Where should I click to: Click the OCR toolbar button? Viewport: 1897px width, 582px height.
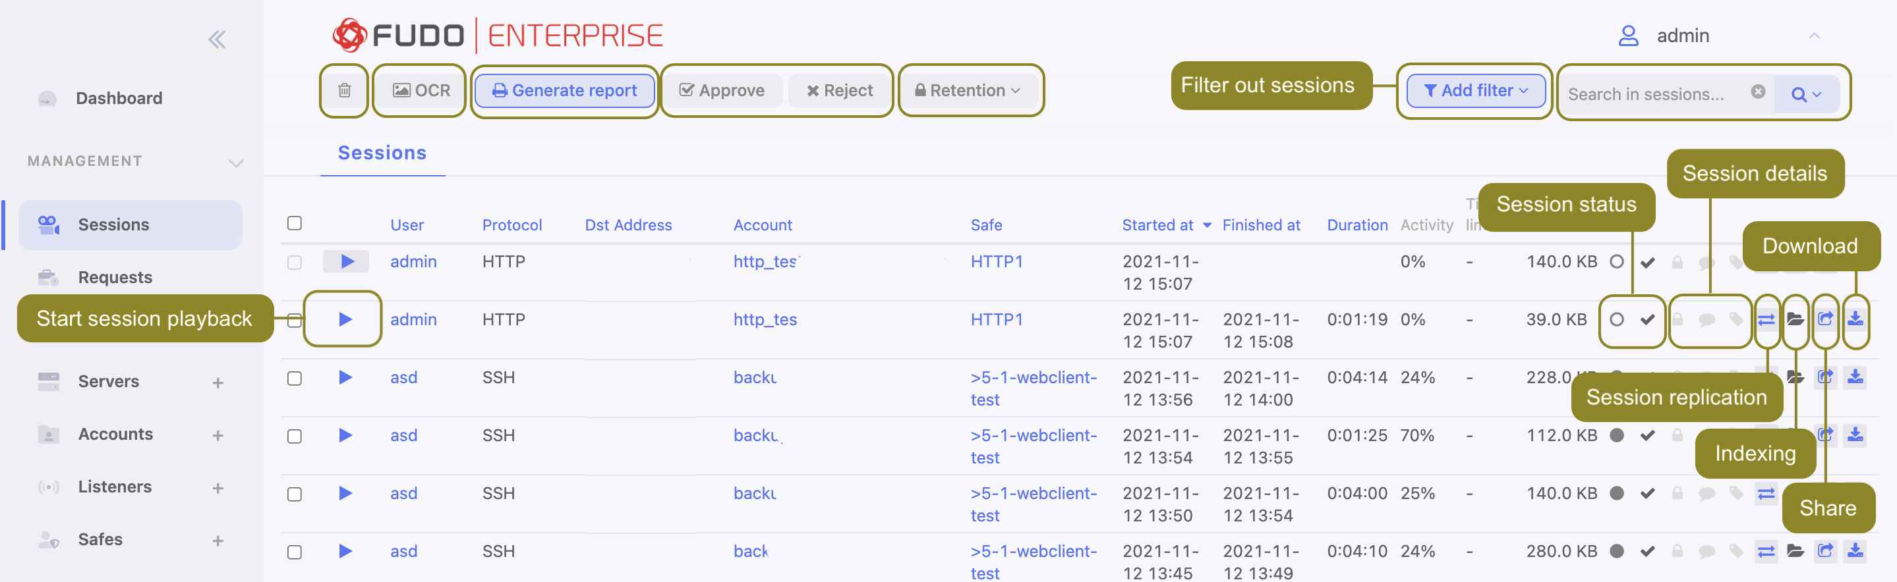coord(419,90)
